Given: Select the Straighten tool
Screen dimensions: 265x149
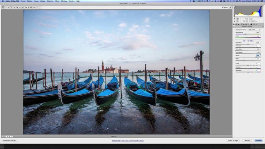Looking at the screenshot, I should click(x=20, y=7).
